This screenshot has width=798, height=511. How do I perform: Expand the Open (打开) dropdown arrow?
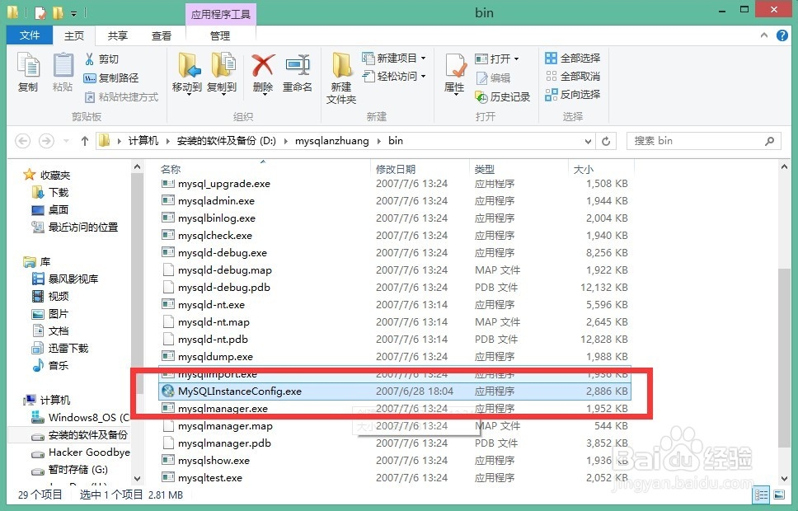[x=516, y=59]
